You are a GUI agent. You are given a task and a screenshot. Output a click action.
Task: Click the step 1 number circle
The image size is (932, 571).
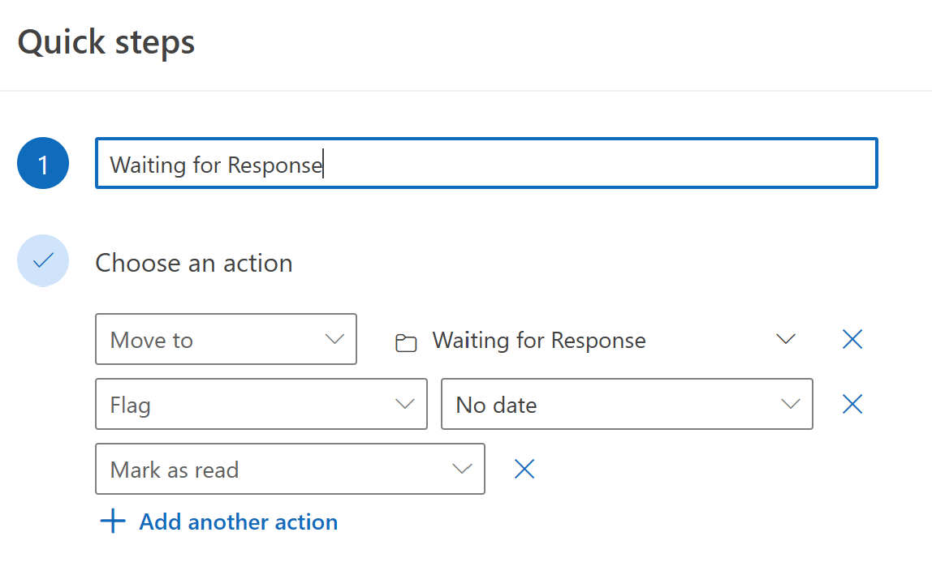pyautogui.click(x=43, y=165)
